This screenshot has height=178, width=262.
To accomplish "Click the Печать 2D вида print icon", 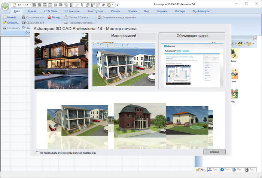I will pyautogui.click(x=66, y=18).
